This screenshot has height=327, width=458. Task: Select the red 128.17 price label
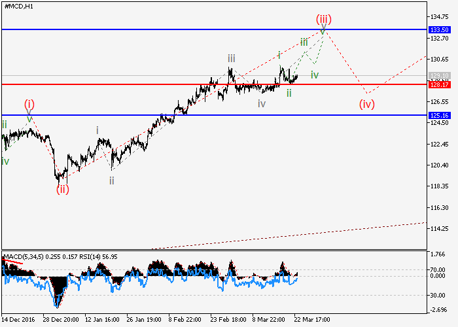[x=440, y=85]
